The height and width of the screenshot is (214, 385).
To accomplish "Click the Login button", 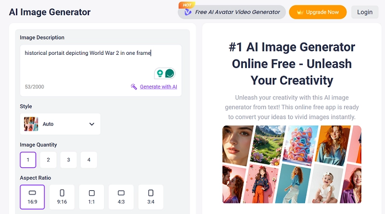I will [x=365, y=12].
